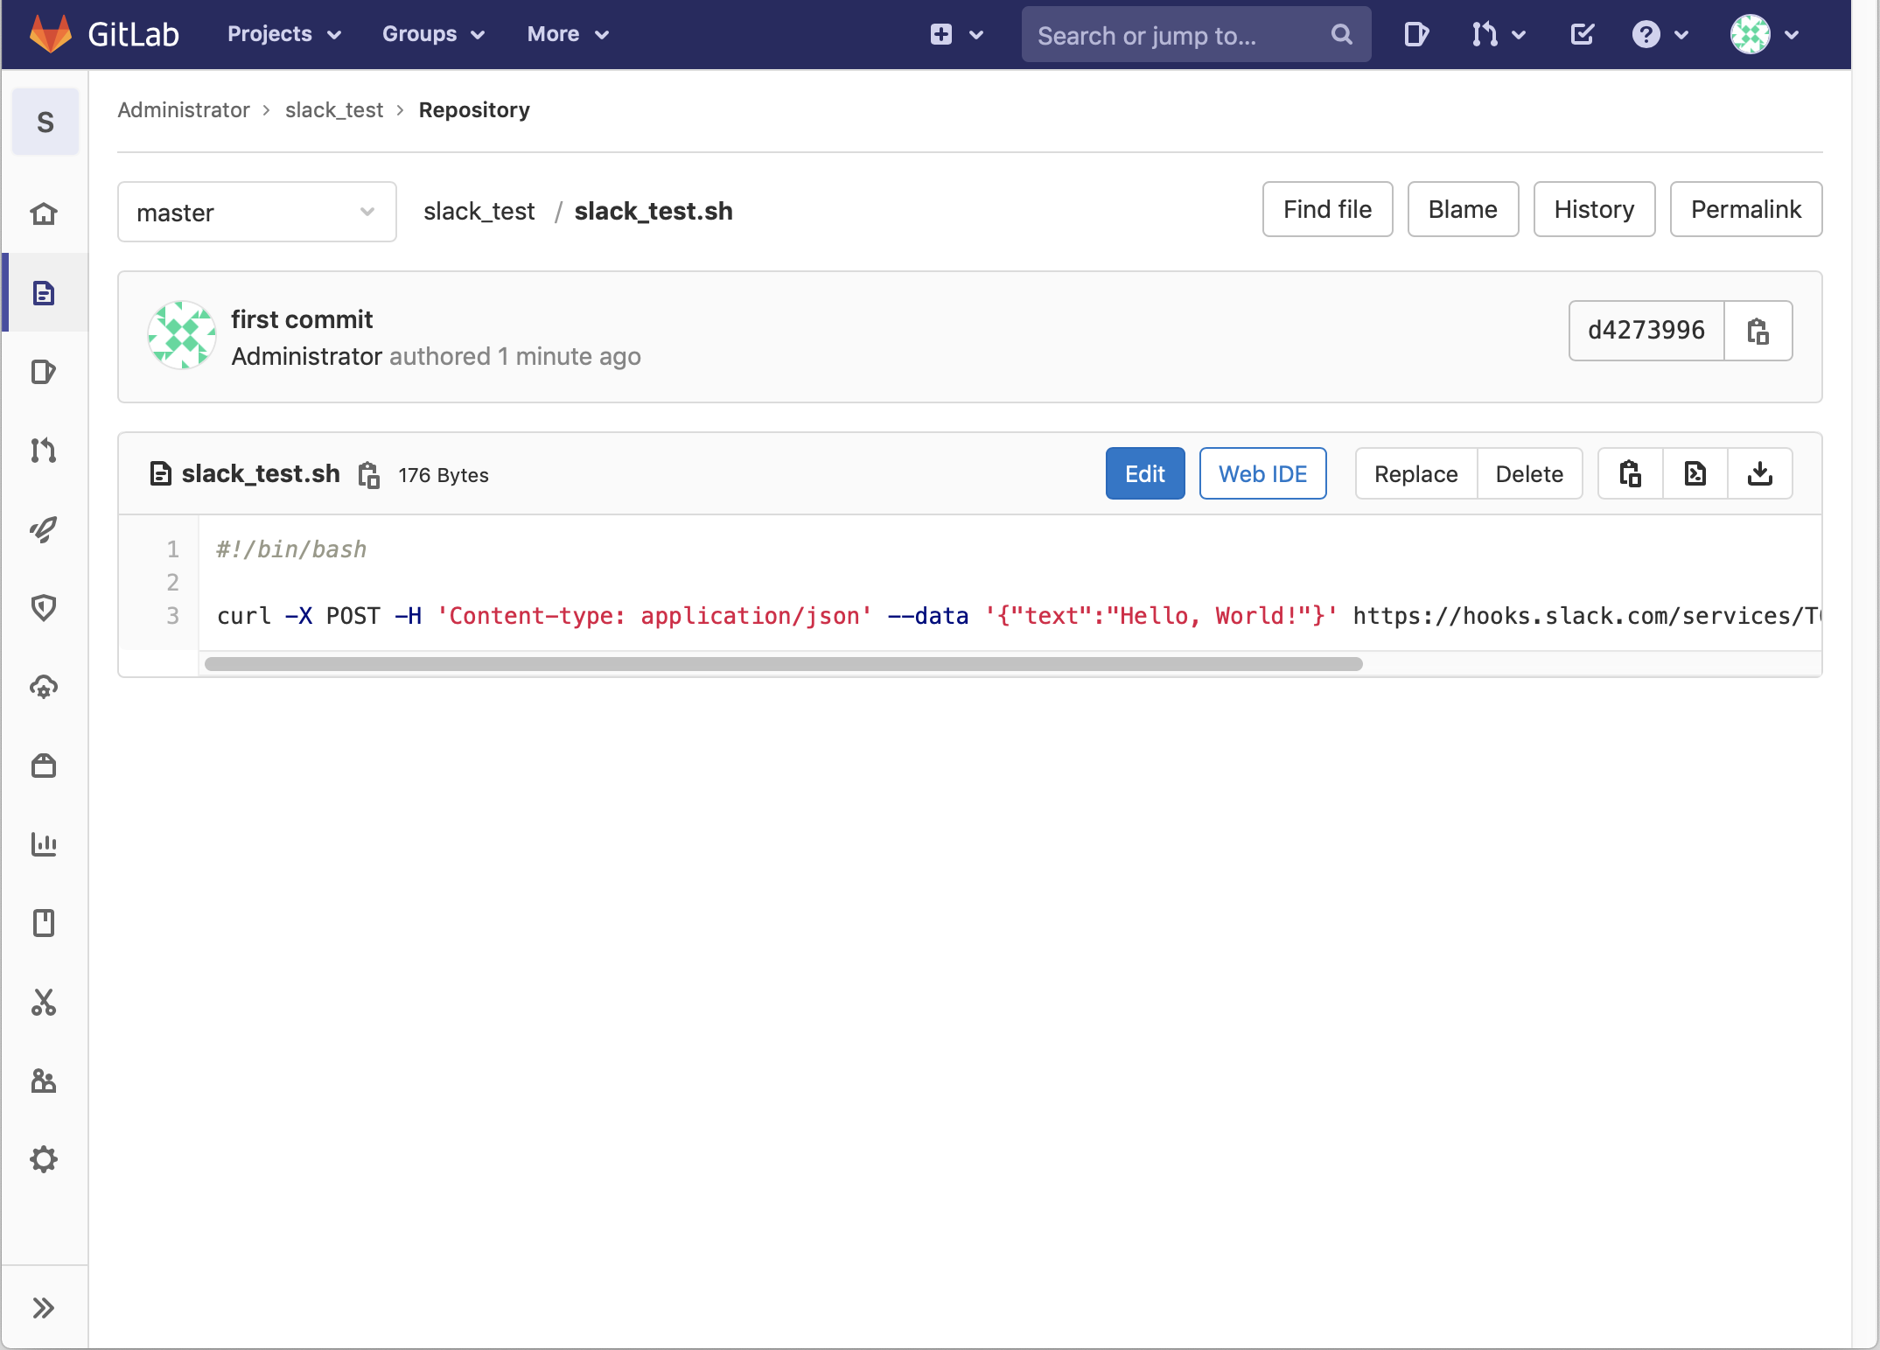1880x1350 pixels.
Task: Copy the file contents icon
Action: [x=1631, y=473]
